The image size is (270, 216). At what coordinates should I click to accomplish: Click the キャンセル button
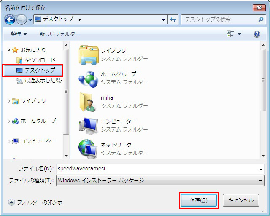(240, 200)
